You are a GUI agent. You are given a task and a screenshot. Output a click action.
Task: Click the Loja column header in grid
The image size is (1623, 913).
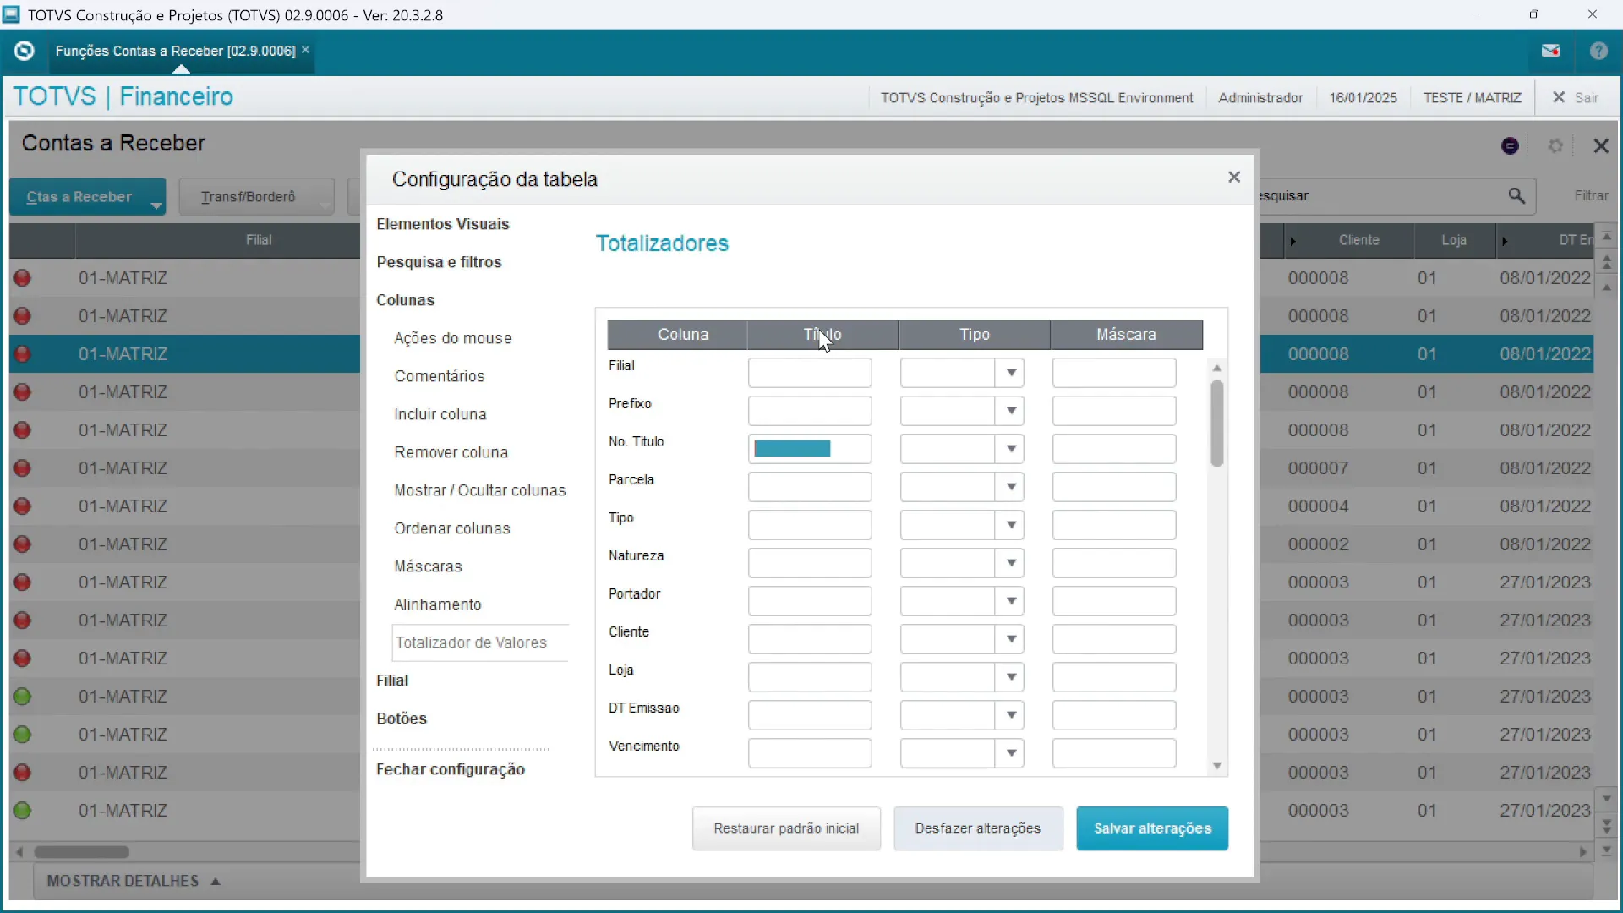1454,240
